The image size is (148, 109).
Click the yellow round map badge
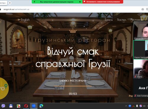click(4, 88)
